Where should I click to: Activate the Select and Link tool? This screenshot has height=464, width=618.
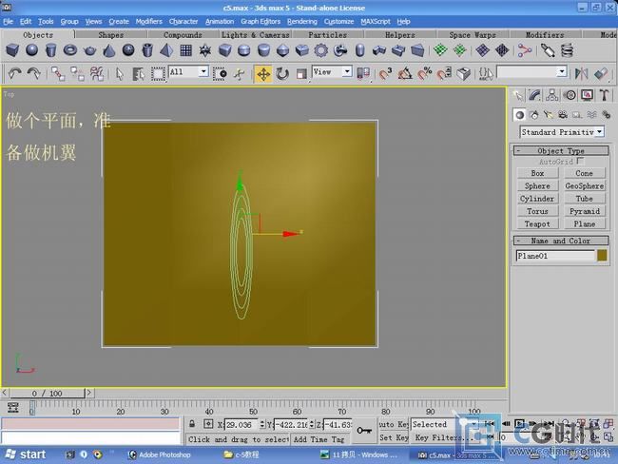pyautogui.click(x=58, y=74)
